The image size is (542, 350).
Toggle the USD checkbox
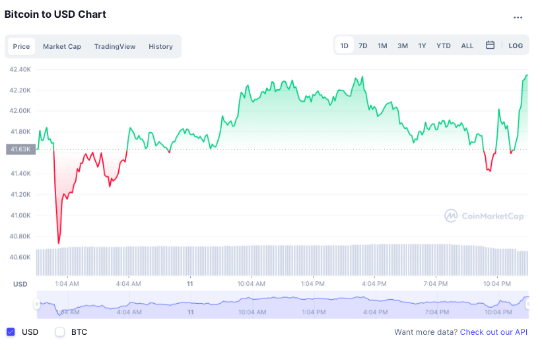11,332
